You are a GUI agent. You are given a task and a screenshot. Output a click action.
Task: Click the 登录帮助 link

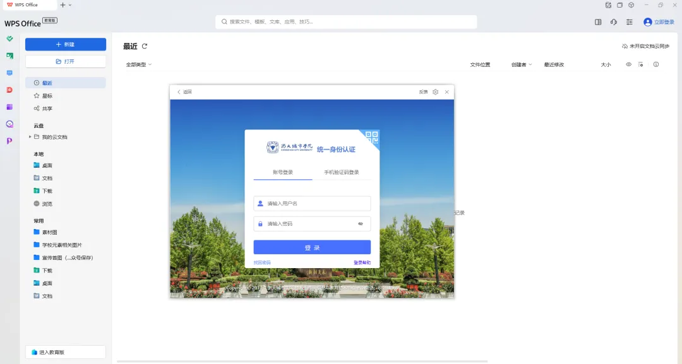[362, 262]
